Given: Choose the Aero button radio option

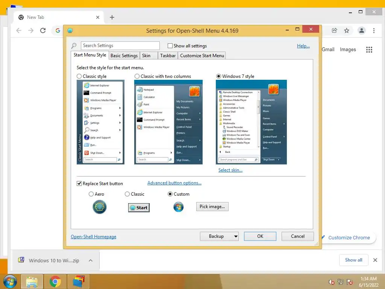Looking at the screenshot, I should (91, 194).
